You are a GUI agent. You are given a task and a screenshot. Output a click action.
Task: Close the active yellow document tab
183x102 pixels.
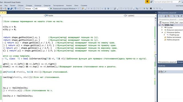click(5, 12)
